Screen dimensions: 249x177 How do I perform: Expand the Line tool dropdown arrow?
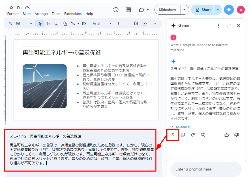click(x=78, y=24)
